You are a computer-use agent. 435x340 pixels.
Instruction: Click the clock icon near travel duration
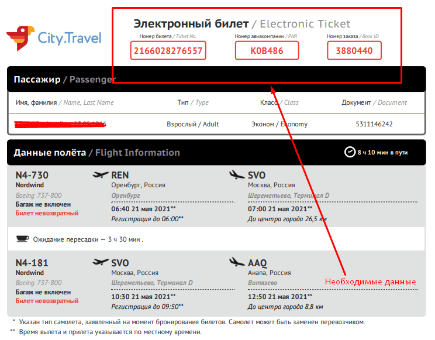[350, 152]
